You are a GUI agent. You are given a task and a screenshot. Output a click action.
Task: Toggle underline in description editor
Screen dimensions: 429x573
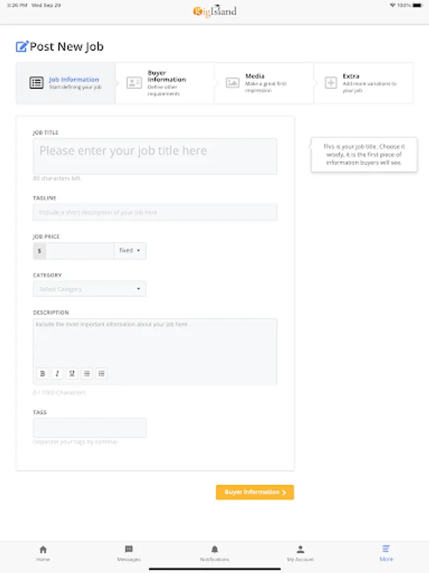pyautogui.click(x=72, y=374)
